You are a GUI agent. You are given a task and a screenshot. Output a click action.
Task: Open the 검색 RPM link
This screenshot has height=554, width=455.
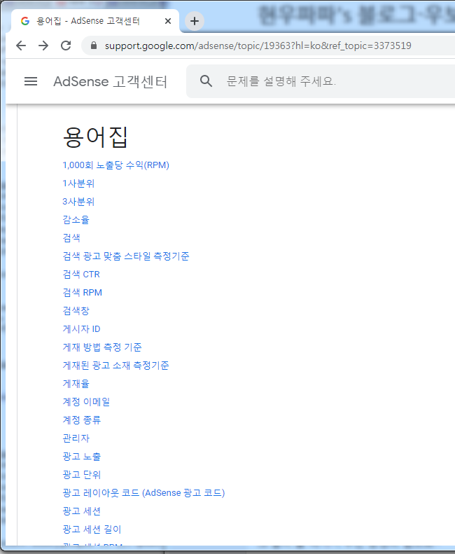[x=83, y=293]
